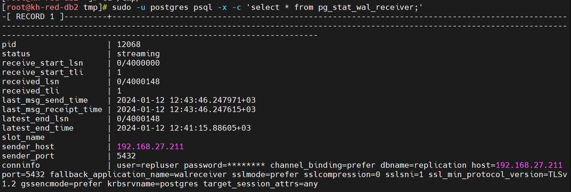The width and height of the screenshot is (571, 192).
Task: Click the received_lsn value 0/4000148
Action: point(138,82)
